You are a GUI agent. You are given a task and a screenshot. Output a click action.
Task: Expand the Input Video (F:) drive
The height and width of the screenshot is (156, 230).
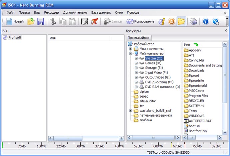(136, 72)
